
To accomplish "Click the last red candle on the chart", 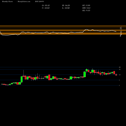I will 116,75.
